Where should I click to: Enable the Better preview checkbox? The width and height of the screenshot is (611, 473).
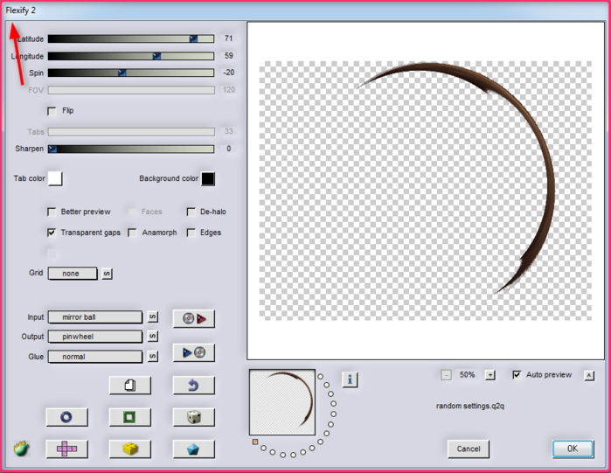coord(52,212)
